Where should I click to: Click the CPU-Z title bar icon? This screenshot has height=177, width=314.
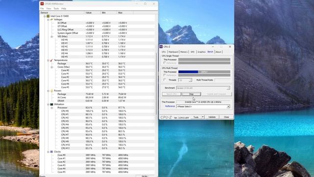[161, 47]
